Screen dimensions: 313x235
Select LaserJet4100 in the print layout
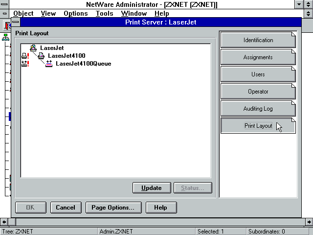[x=67, y=56]
